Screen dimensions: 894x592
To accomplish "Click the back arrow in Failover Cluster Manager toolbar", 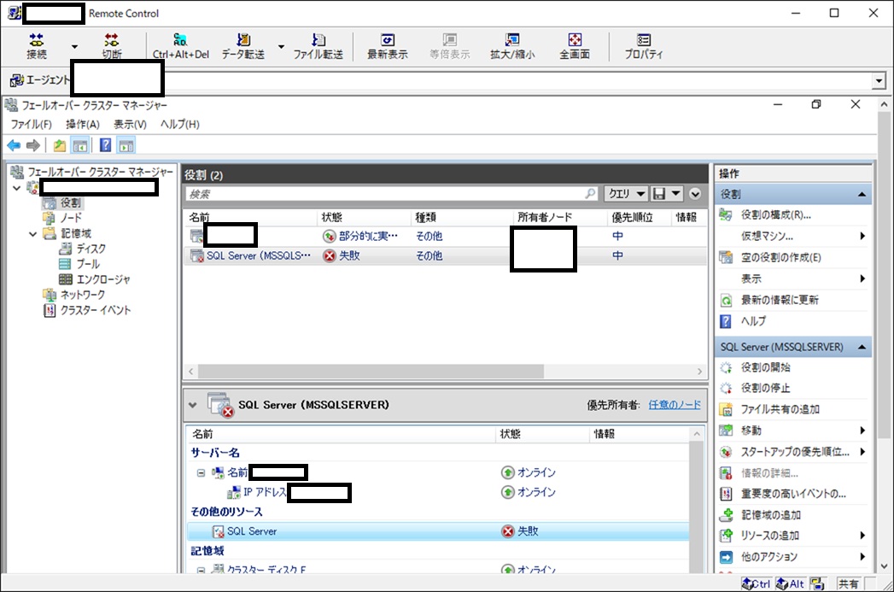I will point(14,145).
